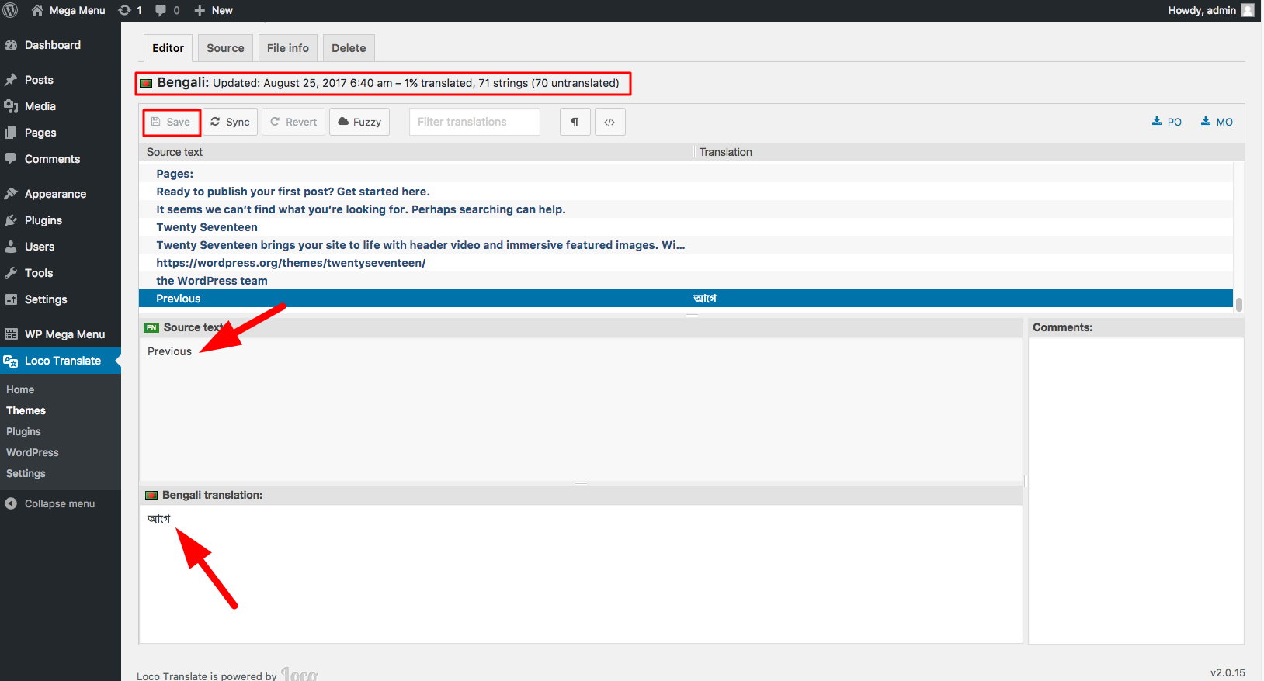
Task: Click the Filter translations field
Action: point(474,122)
